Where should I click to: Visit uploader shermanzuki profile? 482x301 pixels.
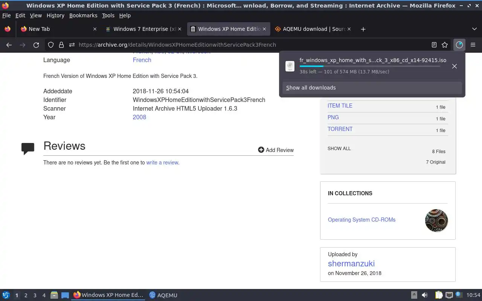tap(351, 263)
